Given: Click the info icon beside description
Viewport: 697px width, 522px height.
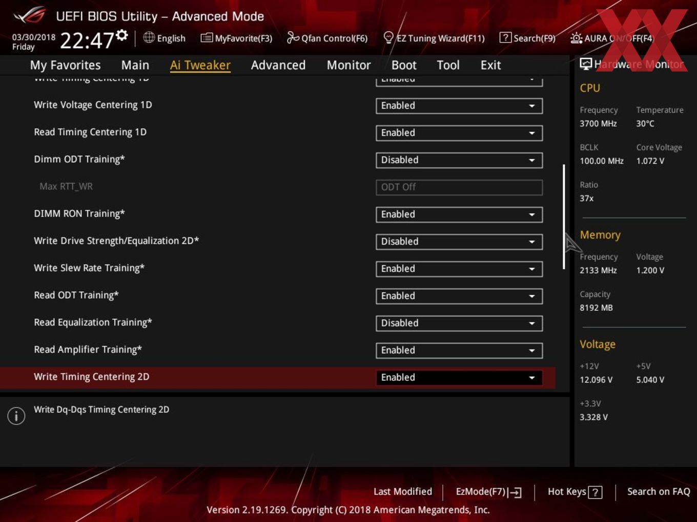Looking at the screenshot, I should coord(16,416).
